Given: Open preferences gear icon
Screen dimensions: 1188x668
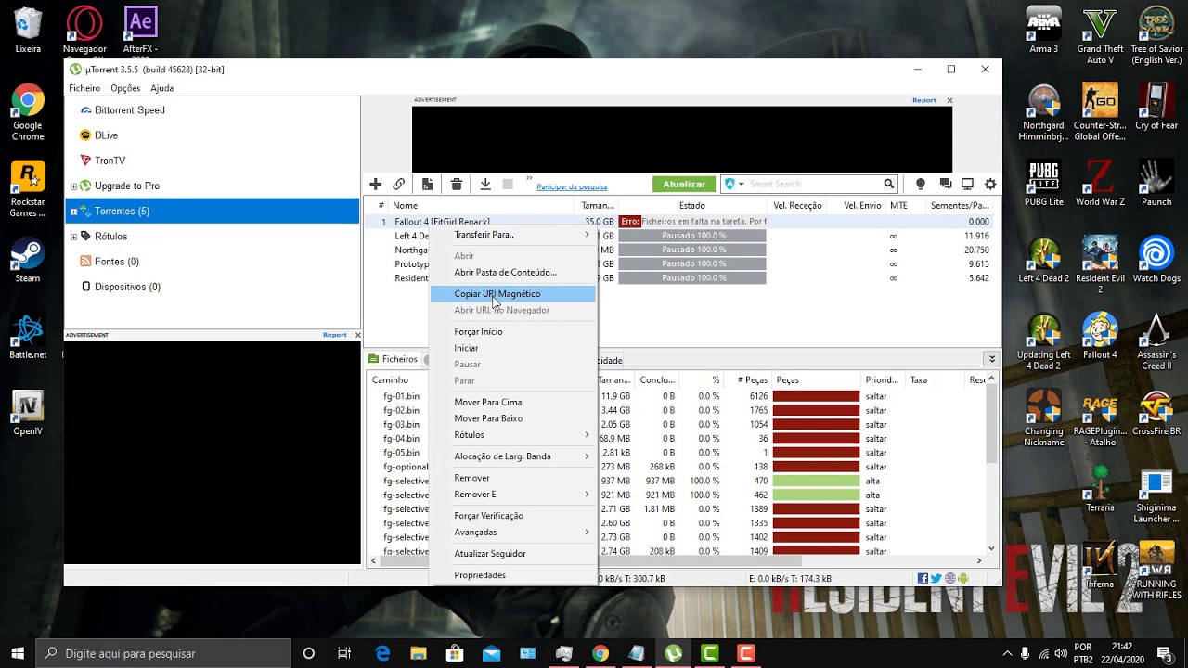Looking at the screenshot, I should pos(990,185).
